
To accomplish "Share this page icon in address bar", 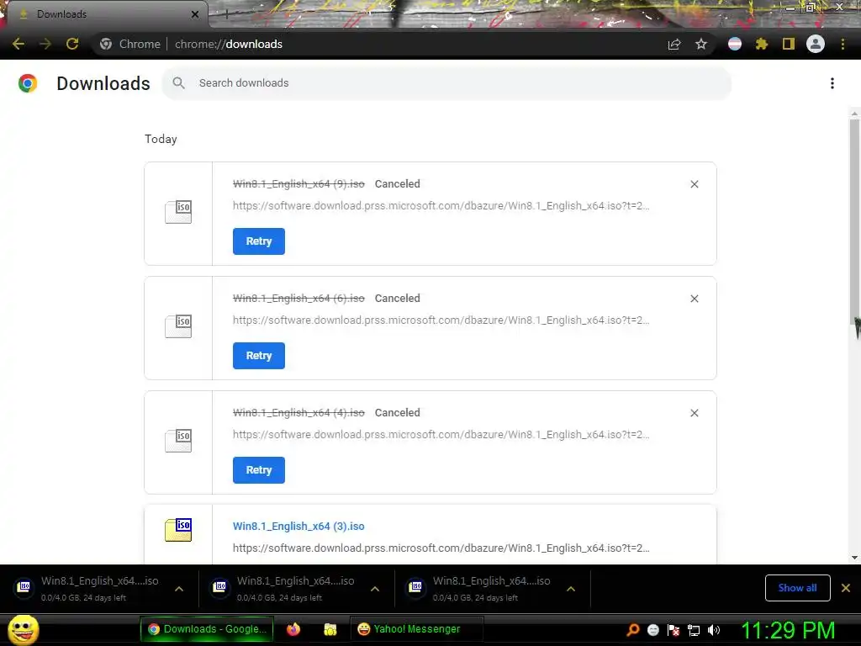I will (674, 45).
